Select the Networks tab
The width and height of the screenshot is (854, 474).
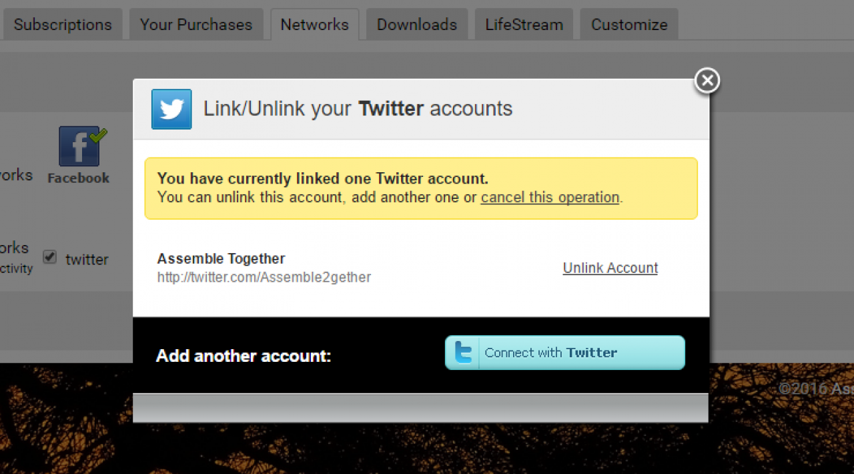pos(314,25)
